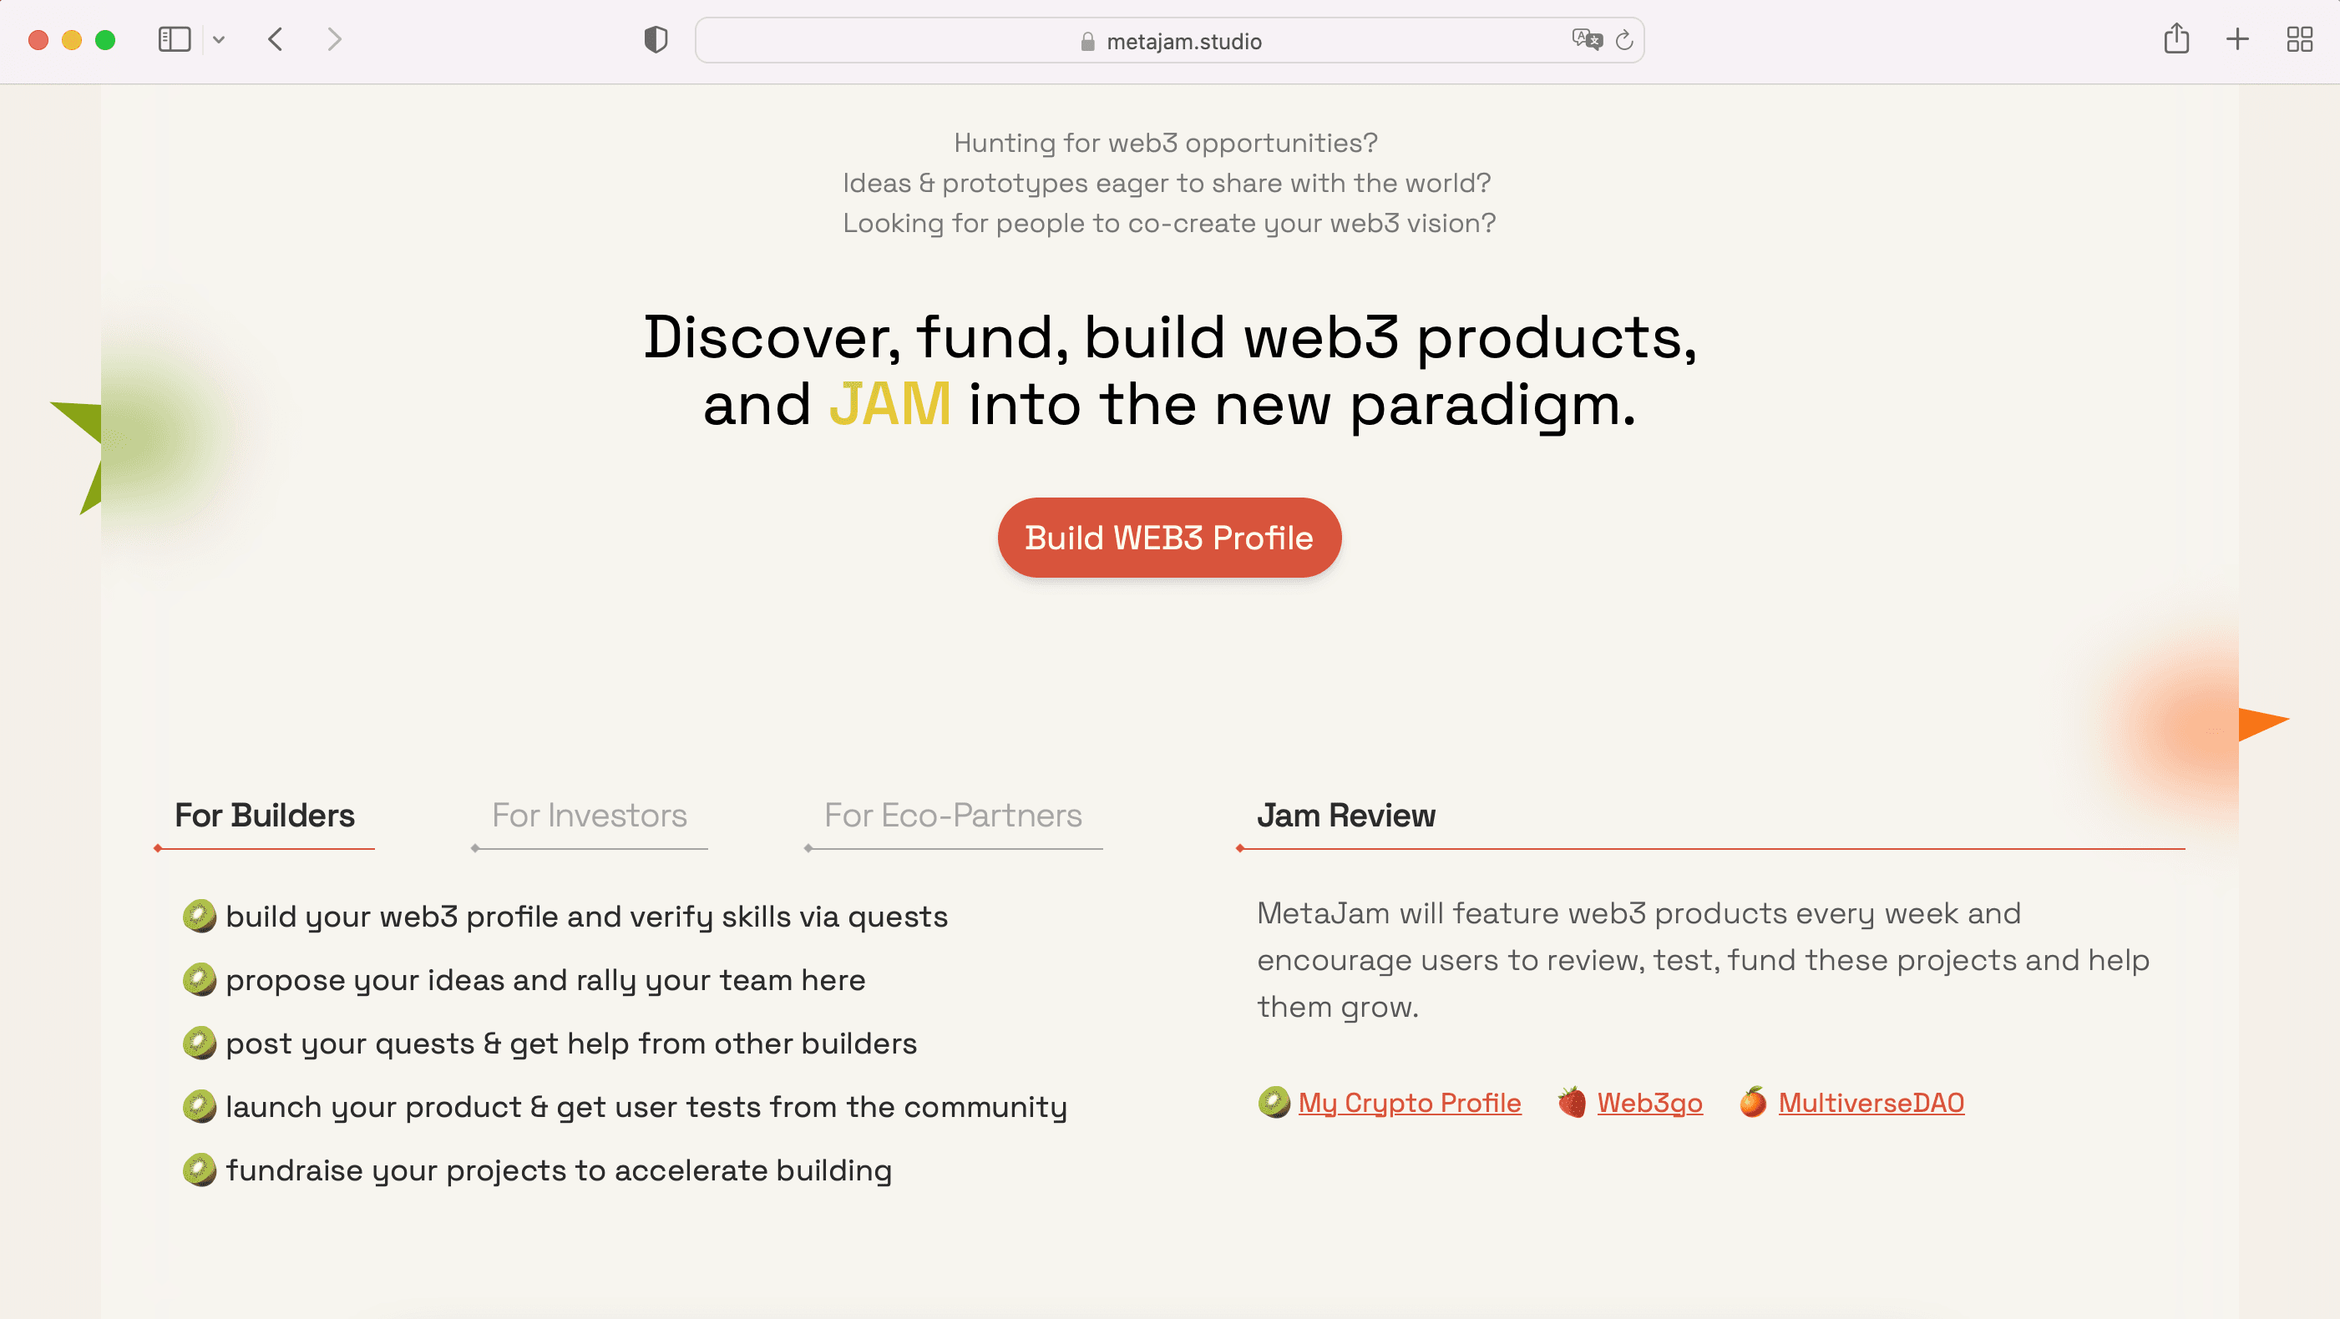Reload the metajam.studio page
Image resolution: width=2340 pixels, height=1319 pixels.
click(x=1625, y=40)
